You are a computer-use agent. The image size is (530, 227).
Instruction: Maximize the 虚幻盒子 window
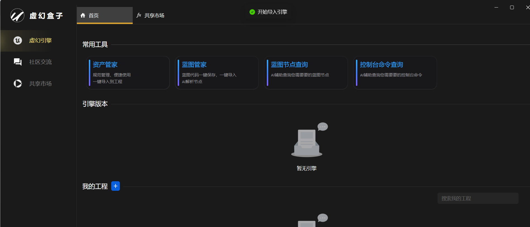point(512,8)
